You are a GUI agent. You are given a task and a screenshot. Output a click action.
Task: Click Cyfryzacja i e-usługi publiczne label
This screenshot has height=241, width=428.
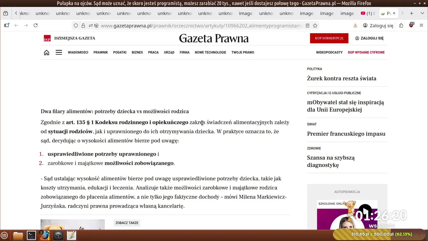(334, 93)
